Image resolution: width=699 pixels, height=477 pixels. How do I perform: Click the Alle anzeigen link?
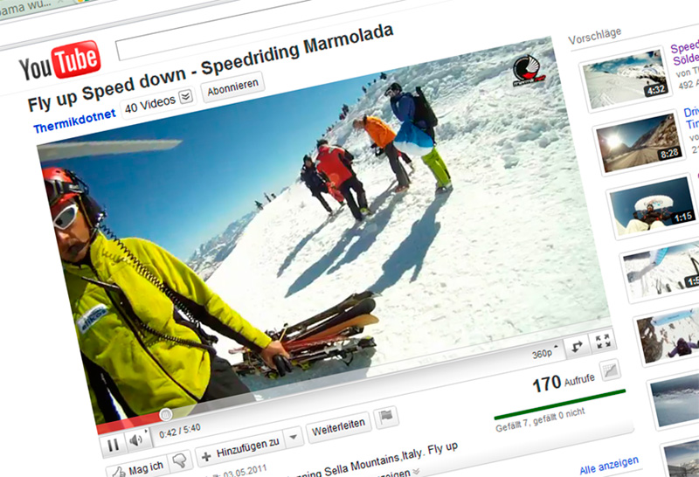point(609,465)
